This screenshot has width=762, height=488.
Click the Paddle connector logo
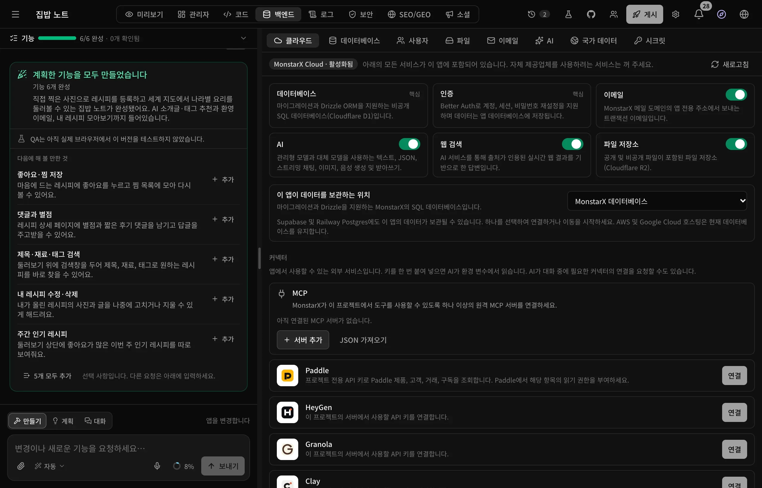click(287, 376)
